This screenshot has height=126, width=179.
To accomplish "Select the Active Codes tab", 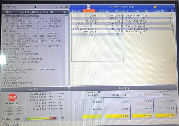I will 121,11.
